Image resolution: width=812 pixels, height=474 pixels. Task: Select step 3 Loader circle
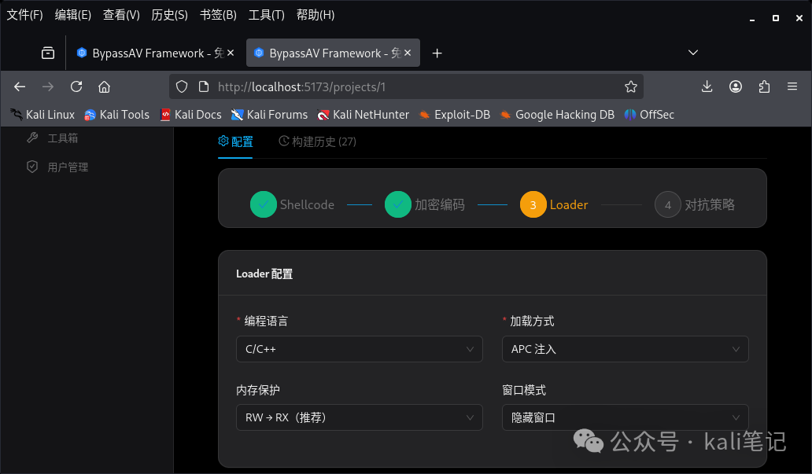click(533, 204)
